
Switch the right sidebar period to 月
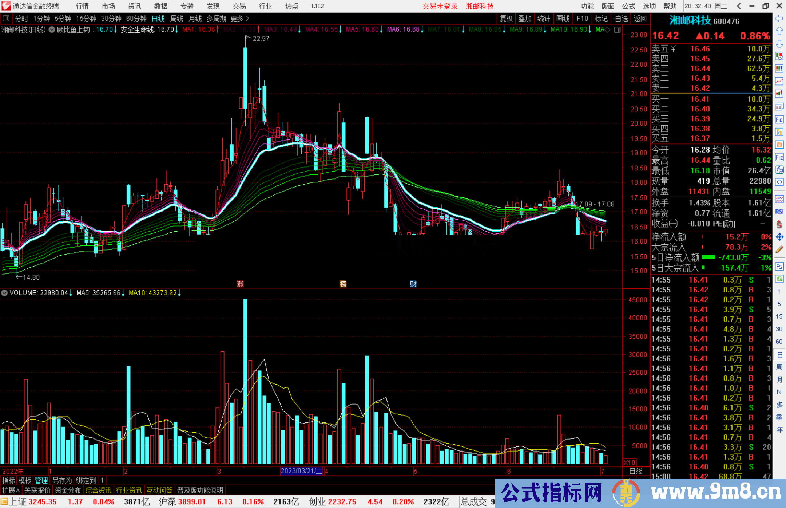[x=779, y=379]
